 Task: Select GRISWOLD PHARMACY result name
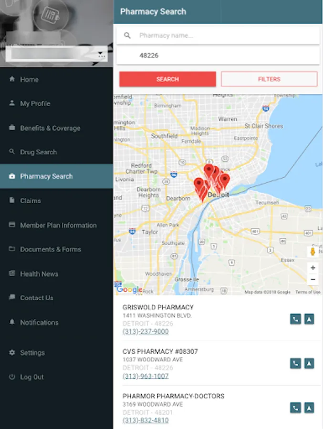(158, 307)
